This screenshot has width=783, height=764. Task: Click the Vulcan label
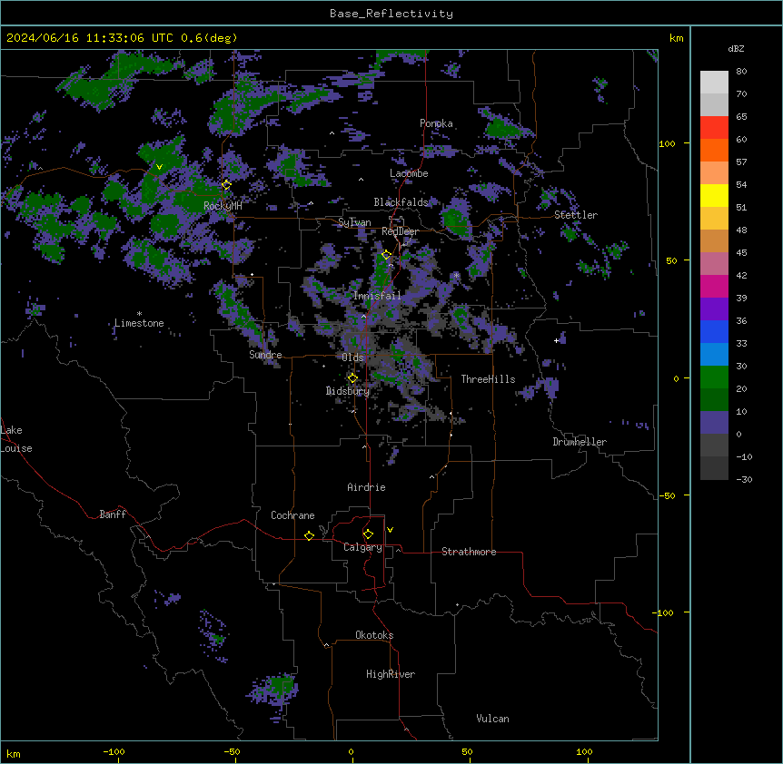click(x=493, y=719)
